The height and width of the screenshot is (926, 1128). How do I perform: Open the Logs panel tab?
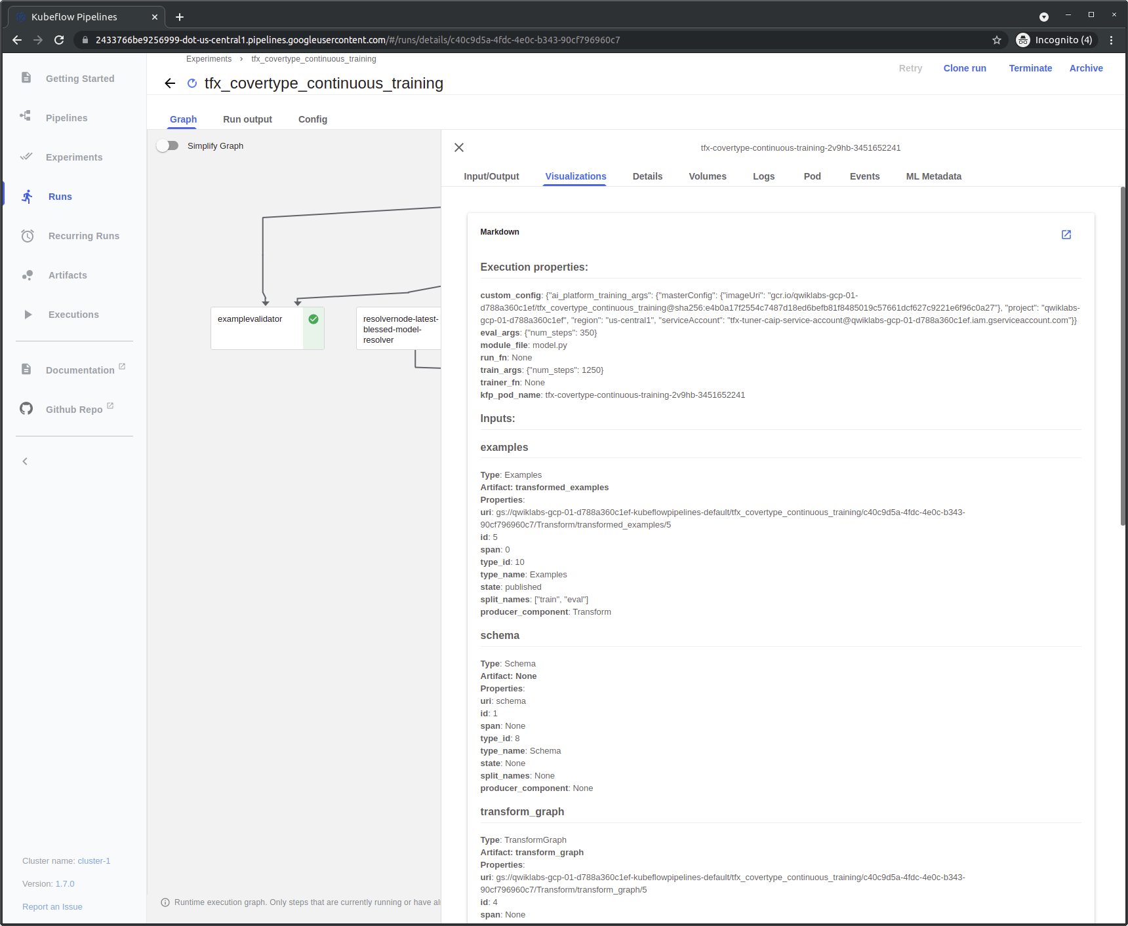point(763,176)
